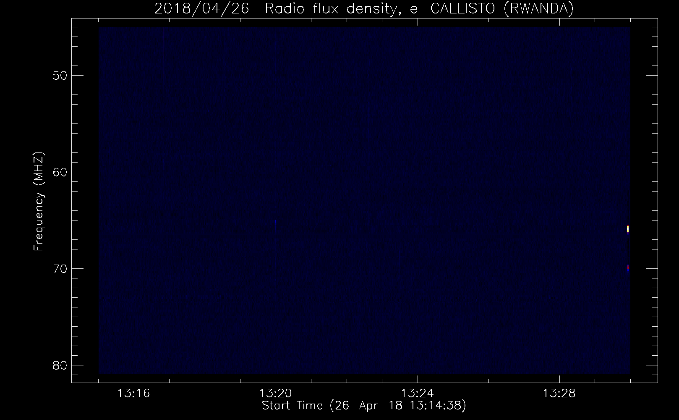Click the plot title '2018/04/26 Radio flux density, e-CALLISTO (RWANDA)'
This screenshot has height=420, width=679.
(364, 8)
